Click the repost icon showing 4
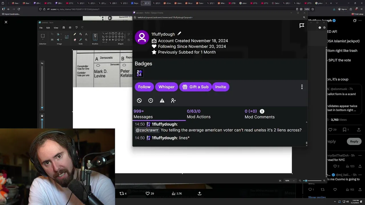Viewport: 365px width, 205px height. click(x=121, y=193)
